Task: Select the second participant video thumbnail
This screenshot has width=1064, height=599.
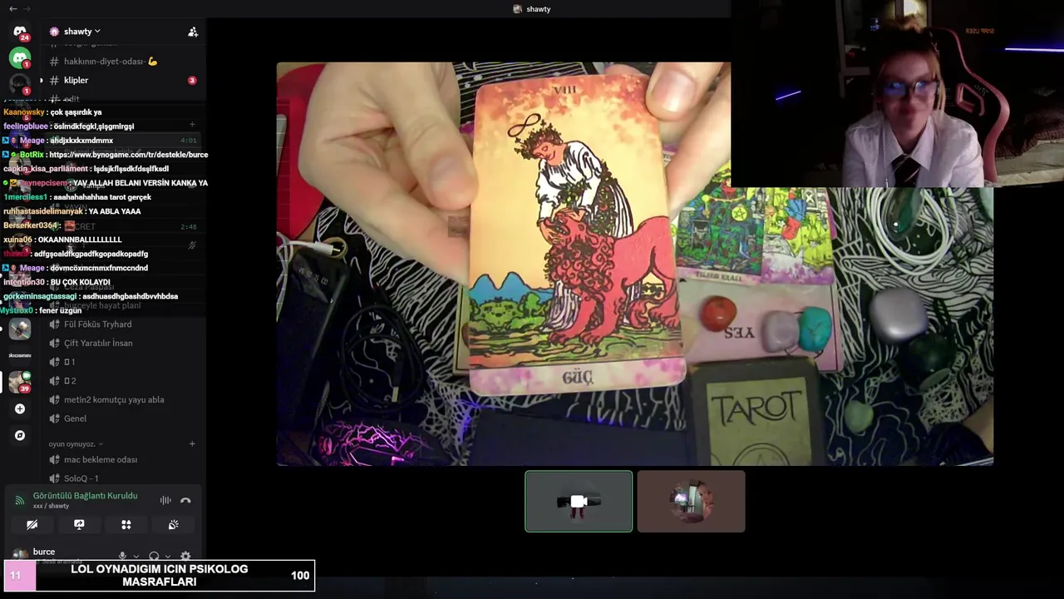Action: tap(692, 501)
